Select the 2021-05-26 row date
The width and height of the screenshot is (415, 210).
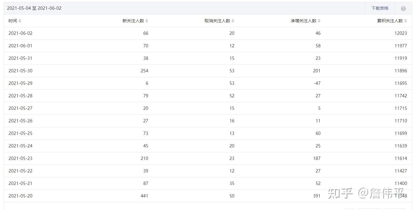click(x=20, y=121)
